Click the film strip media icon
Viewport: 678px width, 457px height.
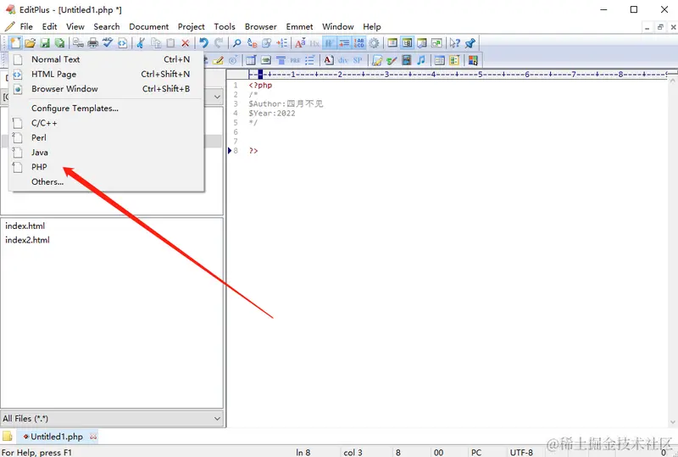click(407, 60)
